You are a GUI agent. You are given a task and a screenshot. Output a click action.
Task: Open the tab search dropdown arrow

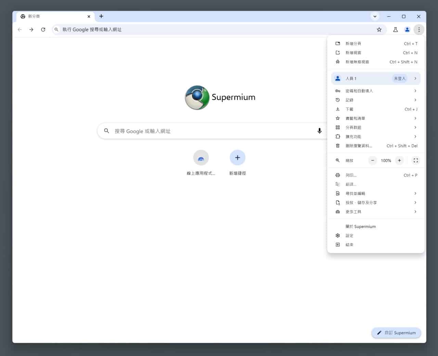pyautogui.click(x=375, y=16)
